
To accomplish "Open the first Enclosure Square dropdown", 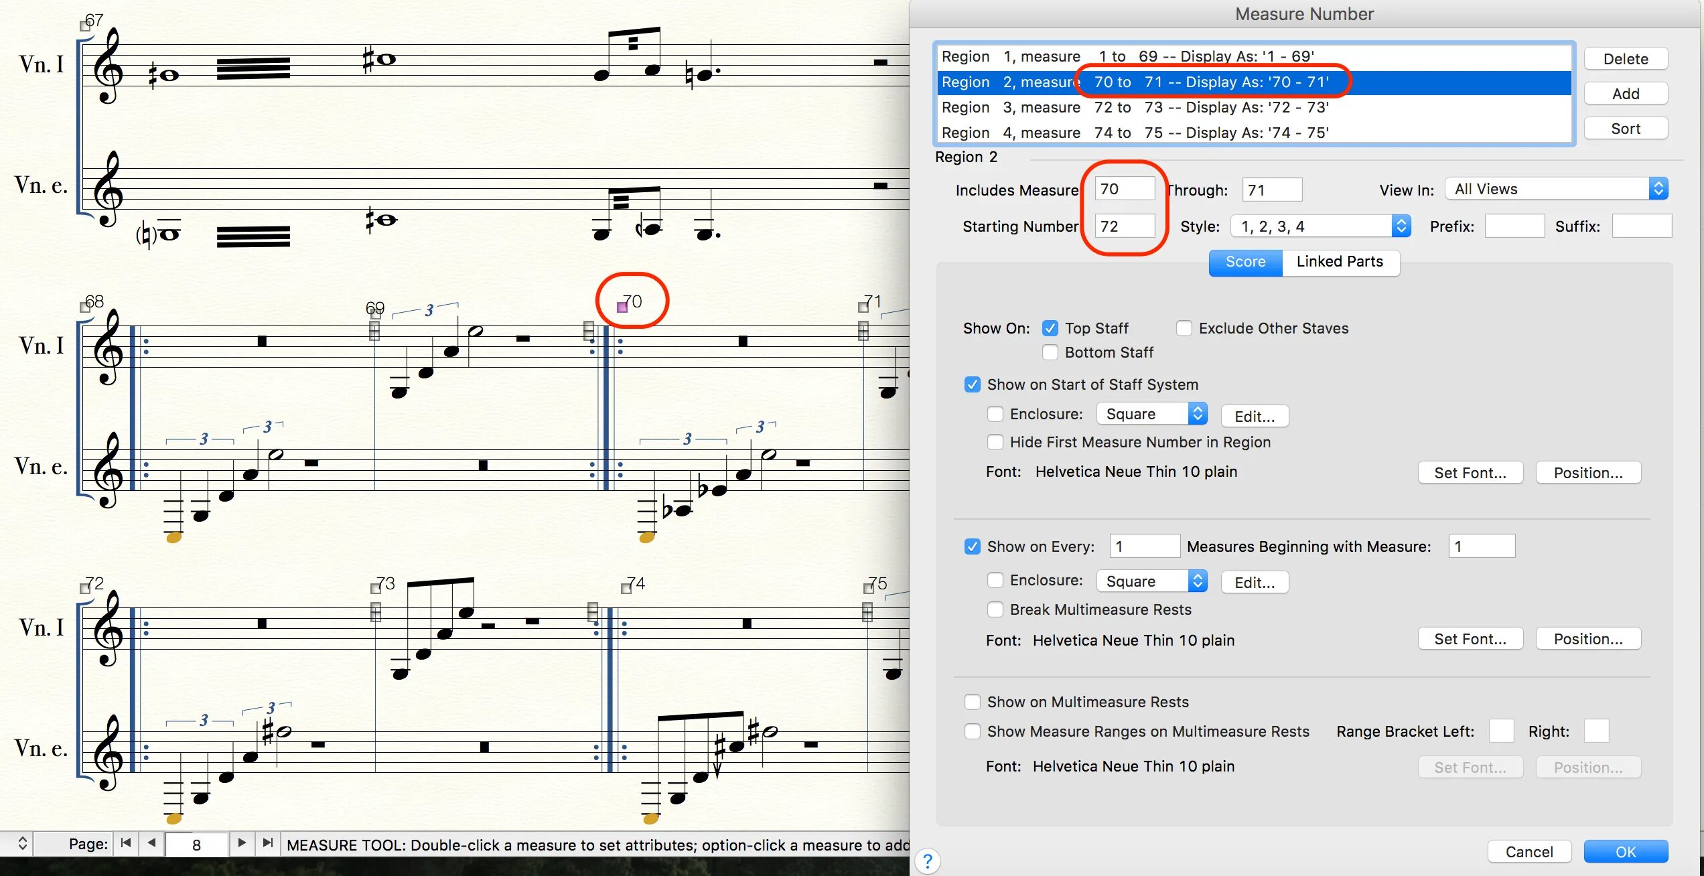I will pos(1151,414).
